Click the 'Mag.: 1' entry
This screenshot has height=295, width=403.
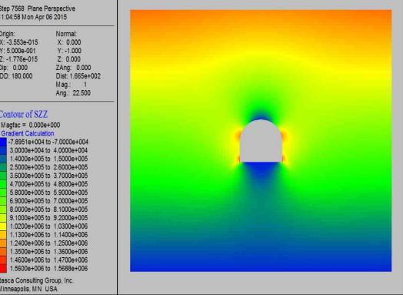[72, 85]
